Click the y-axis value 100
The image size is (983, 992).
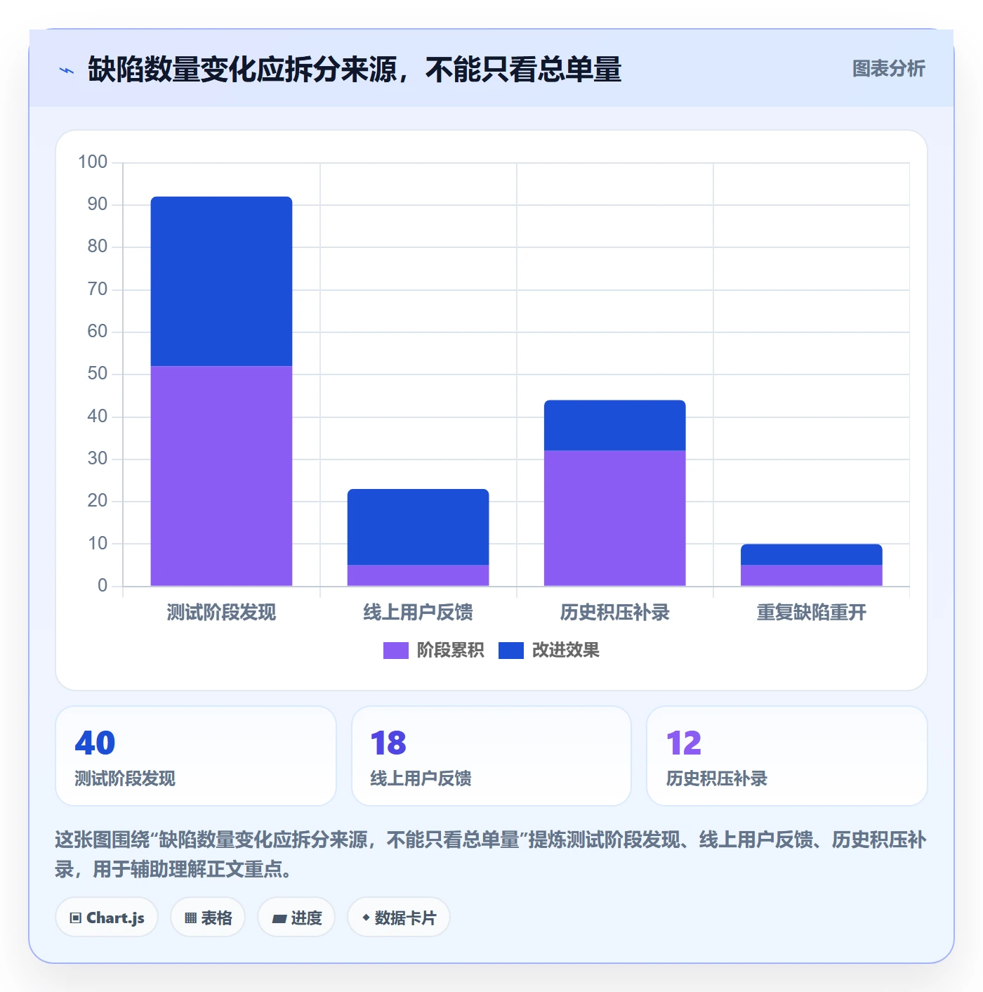93,162
